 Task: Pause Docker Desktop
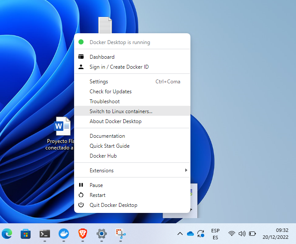click(132, 185)
